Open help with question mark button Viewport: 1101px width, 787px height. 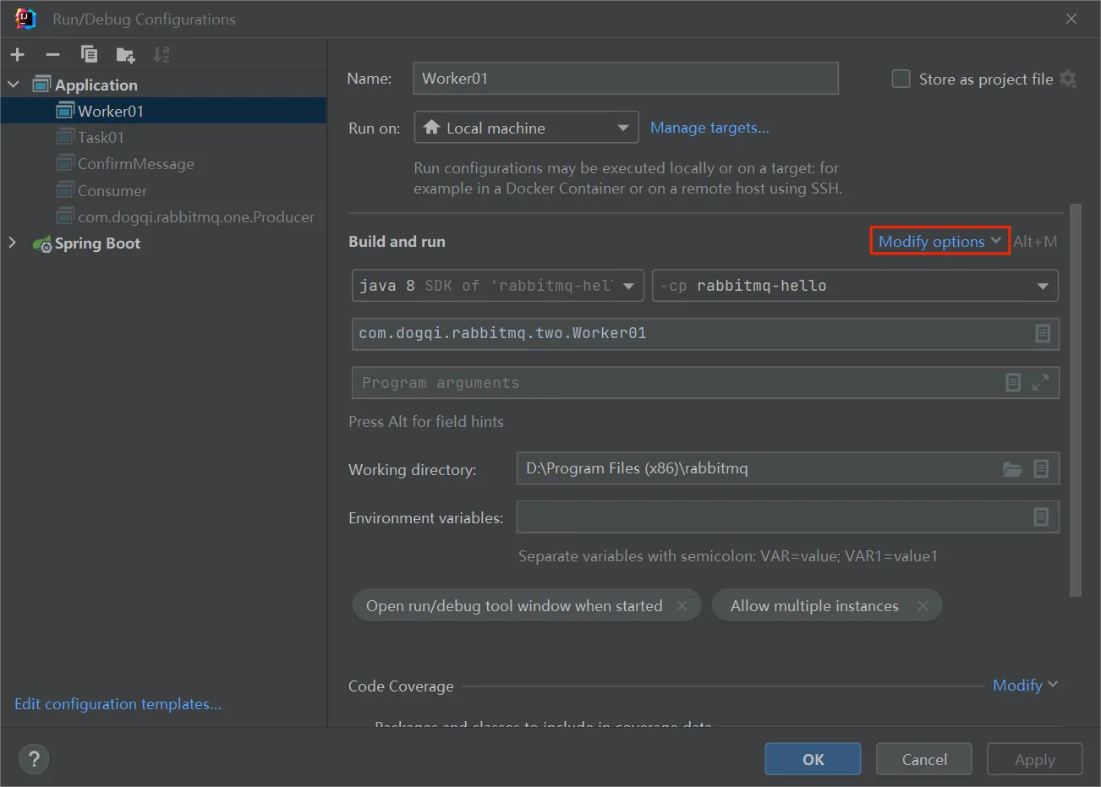pyautogui.click(x=34, y=758)
